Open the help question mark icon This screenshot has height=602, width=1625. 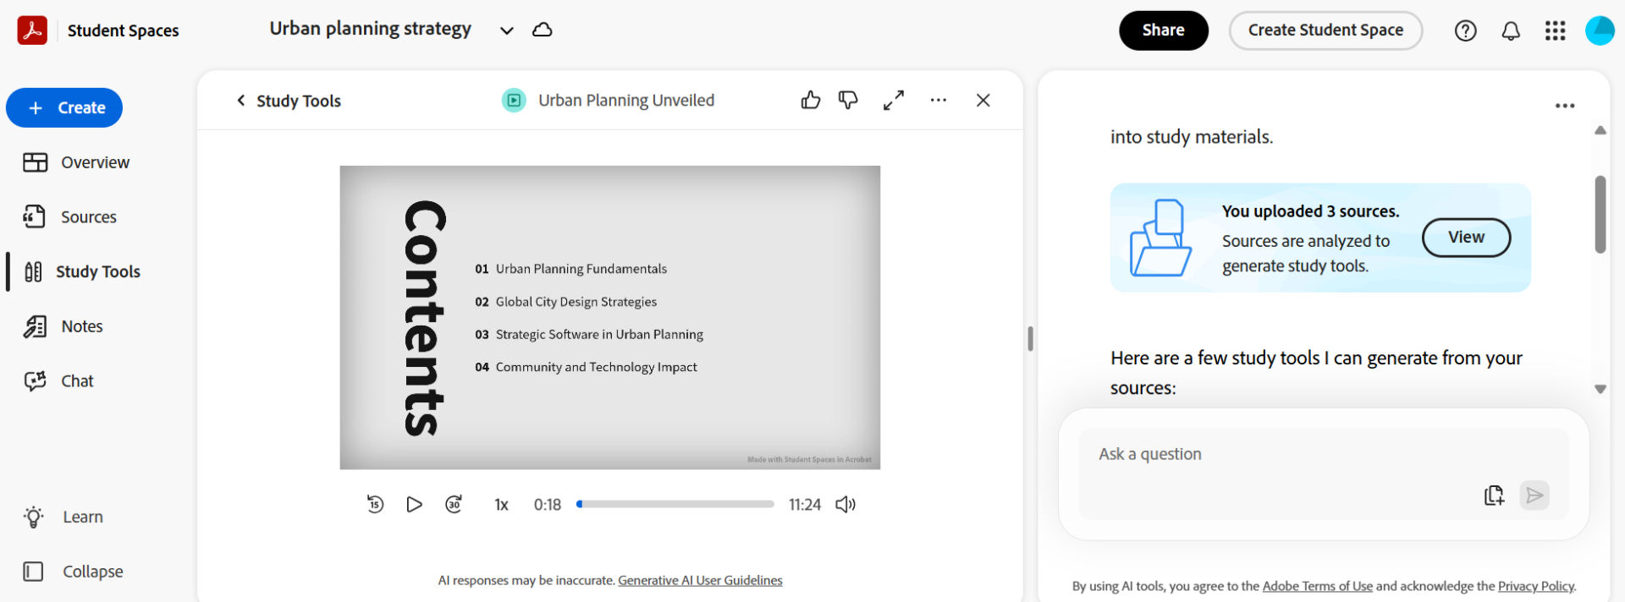[1466, 30]
